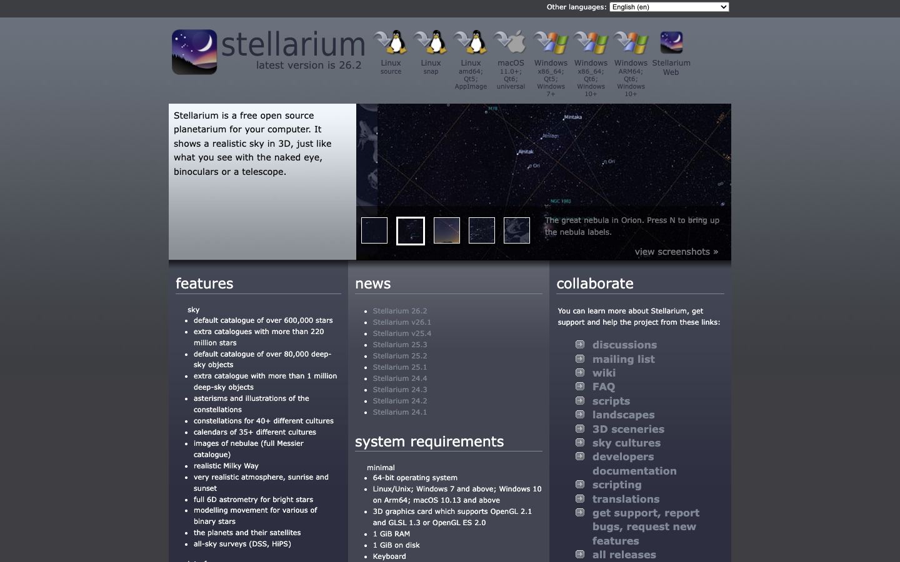Image resolution: width=900 pixels, height=562 pixels.
Task: Open Stellarium 24.4 news item
Action: pos(400,378)
